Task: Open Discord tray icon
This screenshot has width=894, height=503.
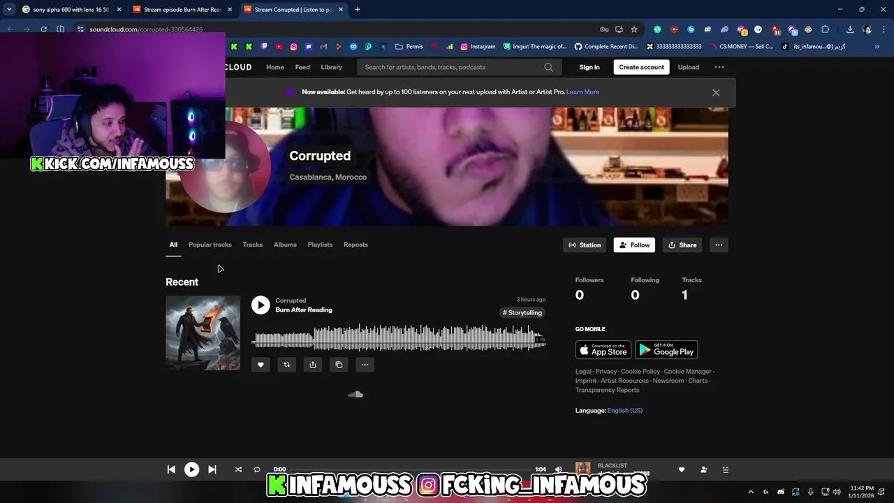Action: click(x=781, y=492)
